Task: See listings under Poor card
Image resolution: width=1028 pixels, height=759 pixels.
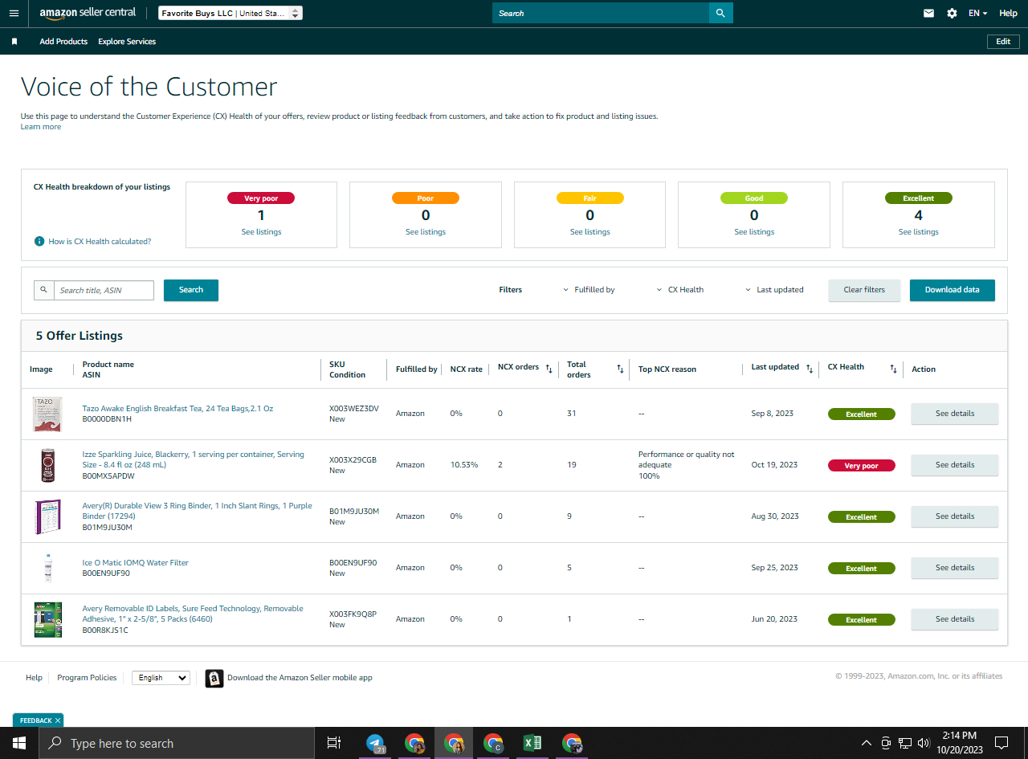Action: 426,232
